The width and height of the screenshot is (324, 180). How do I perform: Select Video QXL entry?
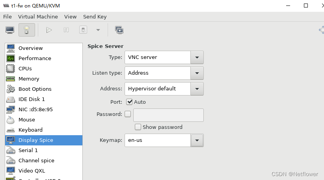pos(44,171)
